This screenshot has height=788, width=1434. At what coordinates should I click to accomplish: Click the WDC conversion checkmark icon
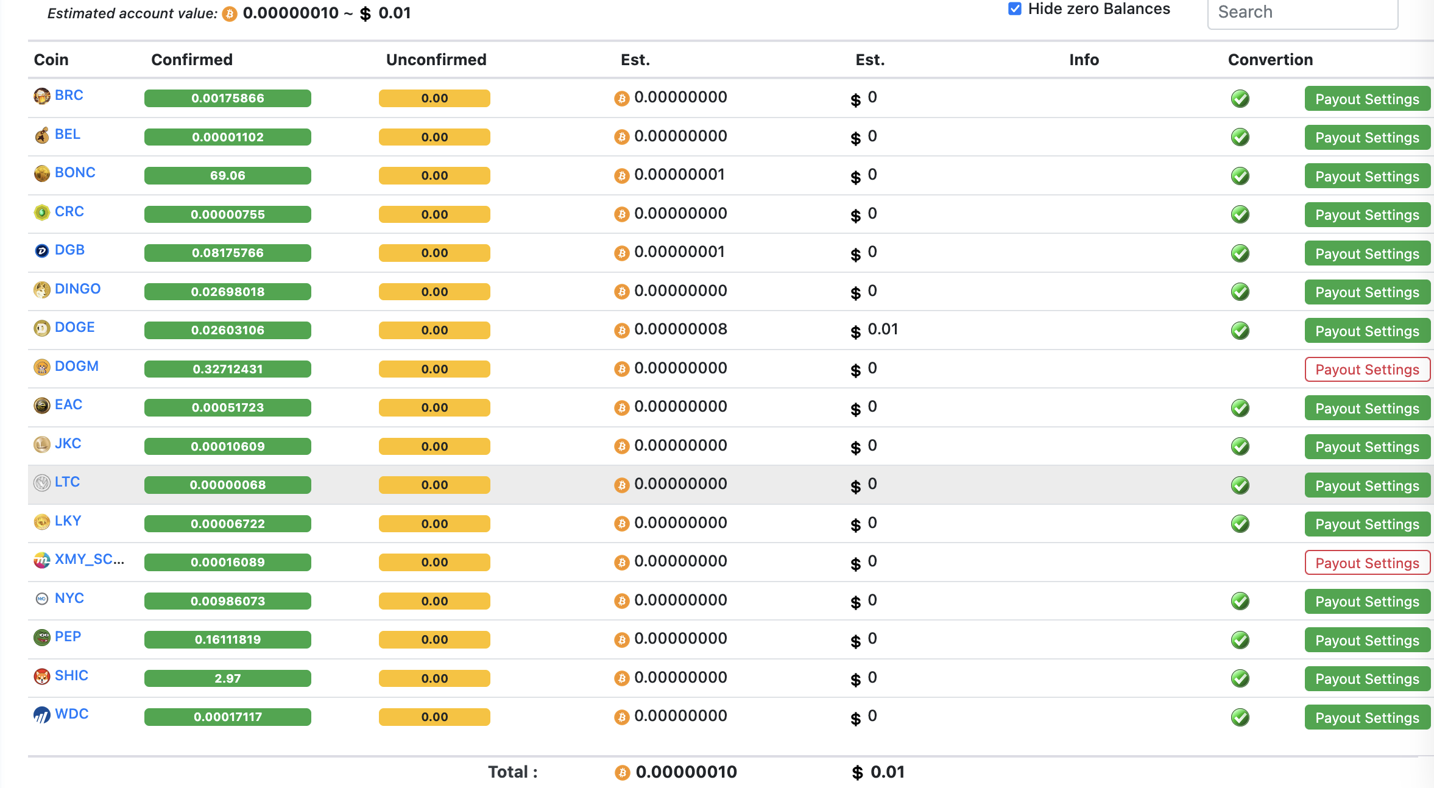pyautogui.click(x=1240, y=717)
